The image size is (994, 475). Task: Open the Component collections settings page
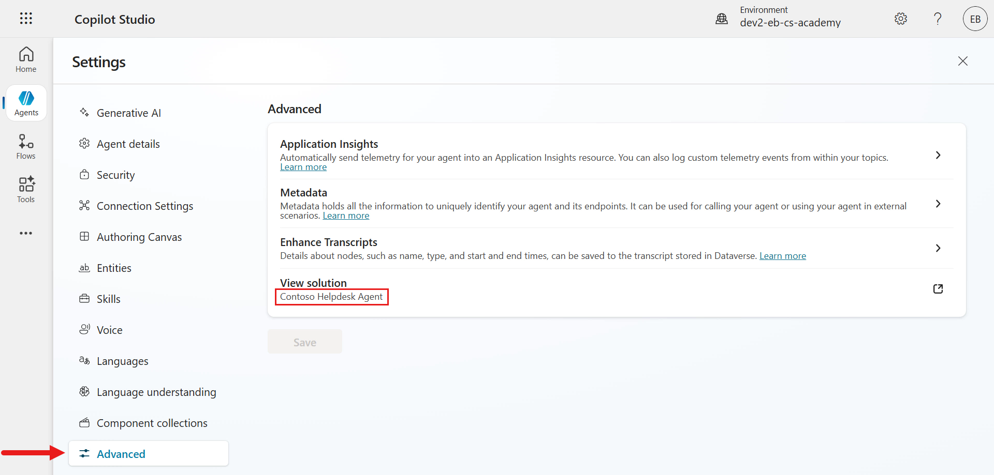pos(152,423)
